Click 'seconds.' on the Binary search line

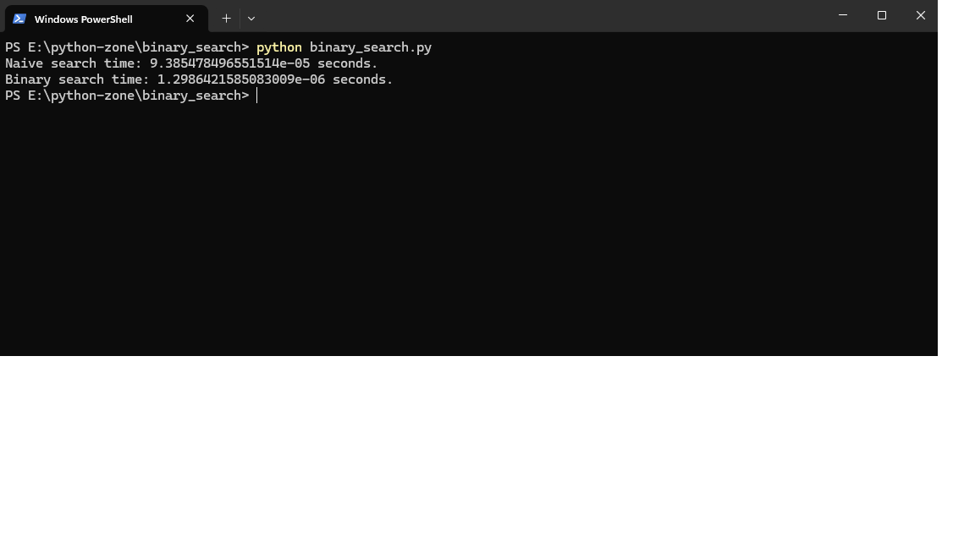tap(362, 79)
